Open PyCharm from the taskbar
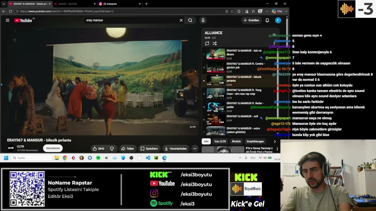The width and height of the screenshot is (376, 211). (x=156, y=158)
